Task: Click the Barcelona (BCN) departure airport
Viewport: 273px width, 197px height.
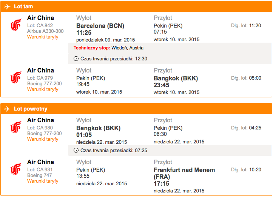Action: (x=100, y=26)
